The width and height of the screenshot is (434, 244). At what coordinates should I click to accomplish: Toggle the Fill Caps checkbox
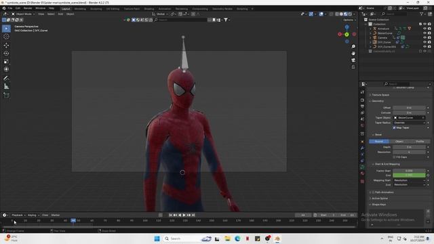click(x=394, y=157)
